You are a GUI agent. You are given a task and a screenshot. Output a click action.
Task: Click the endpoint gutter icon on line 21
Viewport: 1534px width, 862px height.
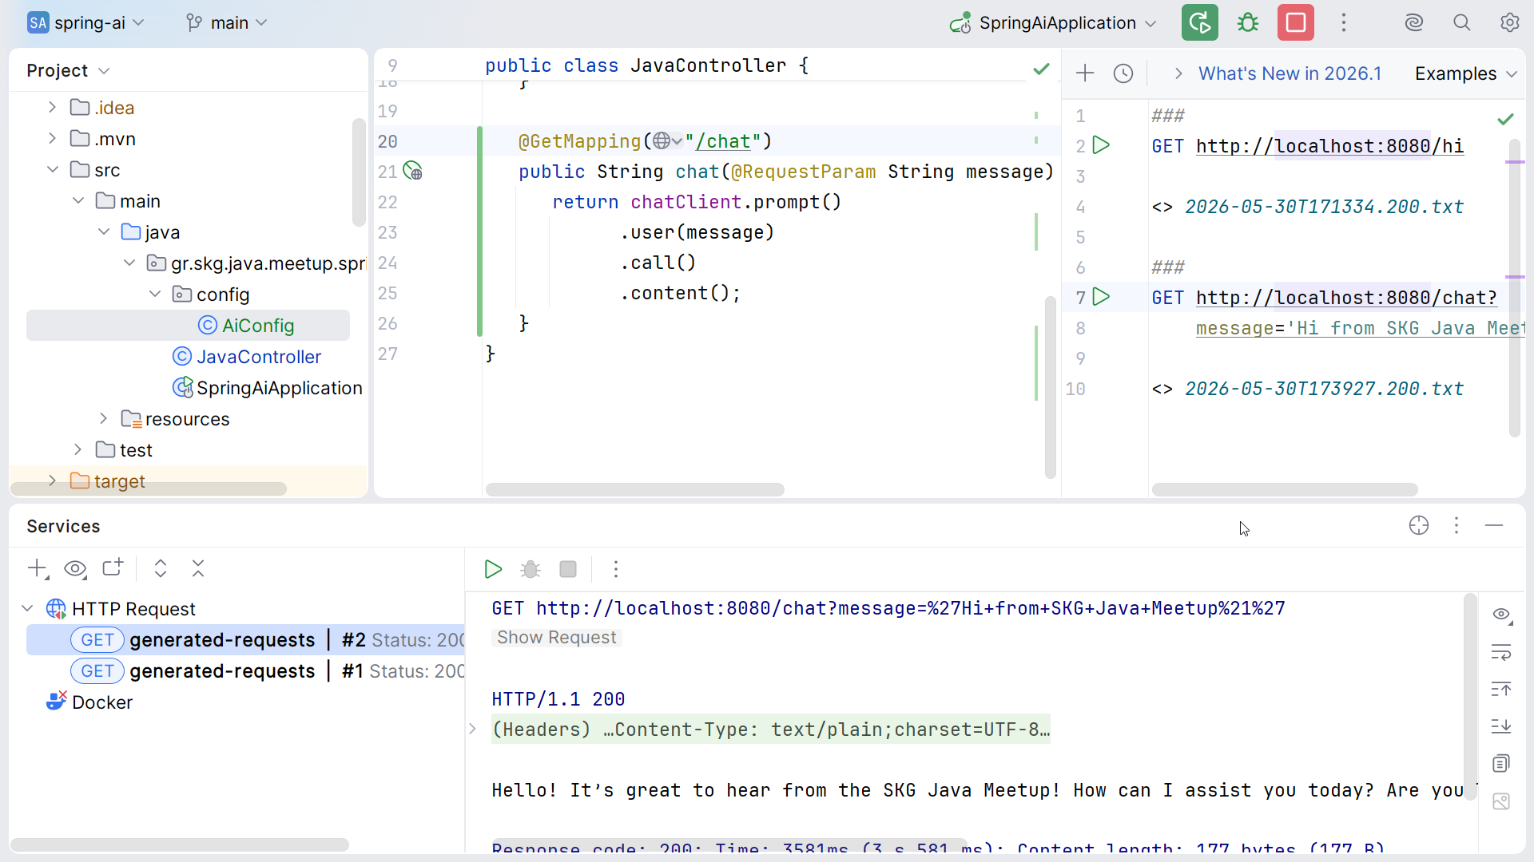click(412, 171)
